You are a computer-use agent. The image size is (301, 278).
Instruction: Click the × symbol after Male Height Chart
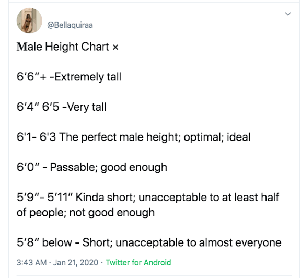pos(115,47)
